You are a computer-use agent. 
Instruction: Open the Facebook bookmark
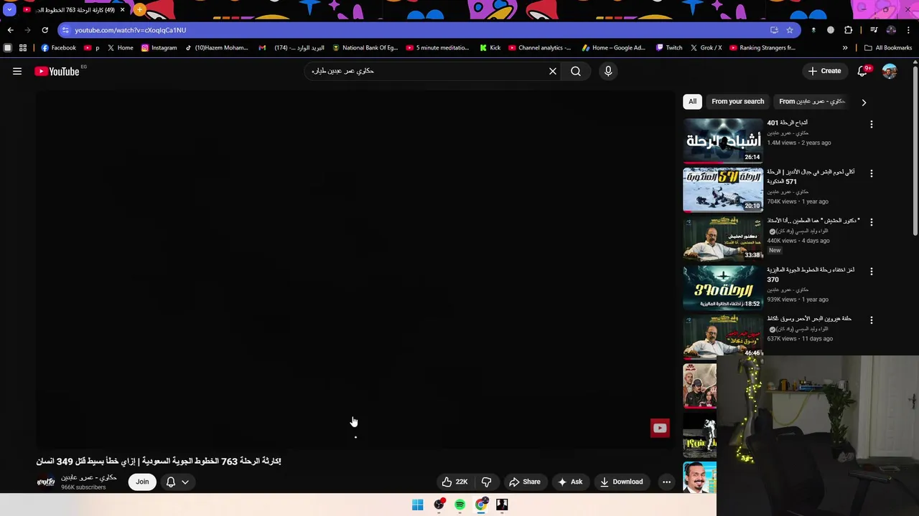[58, 48]
